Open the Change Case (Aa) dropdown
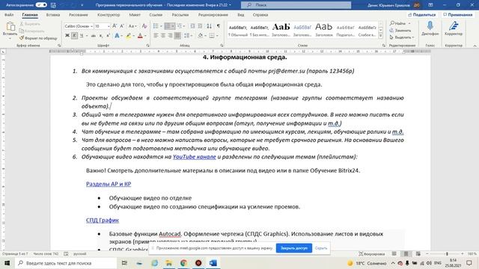The width and height of the screenshot is (479, 269). [132, 26]
